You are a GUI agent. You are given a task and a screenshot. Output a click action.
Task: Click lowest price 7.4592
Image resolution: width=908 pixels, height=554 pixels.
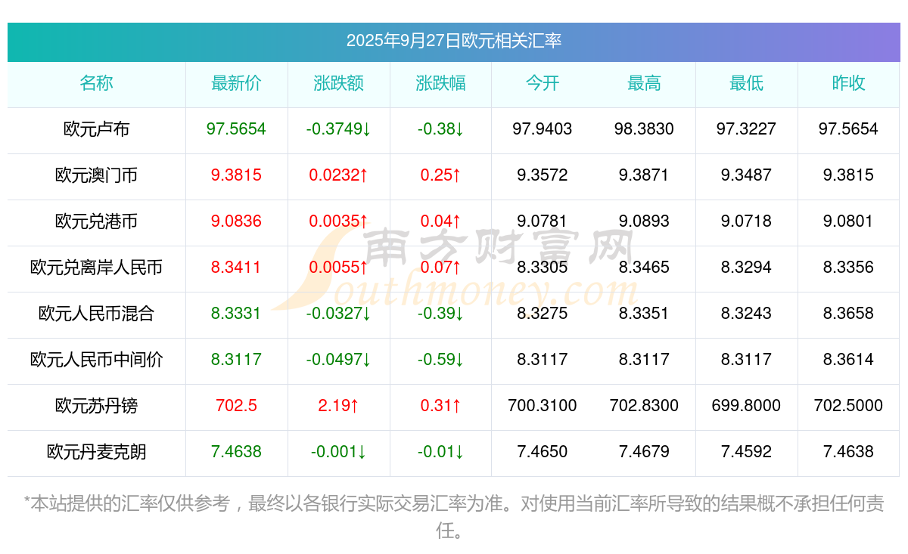[x=746, y=452]
